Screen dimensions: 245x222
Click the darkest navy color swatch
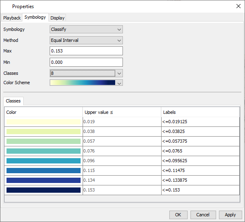(44, 190)
